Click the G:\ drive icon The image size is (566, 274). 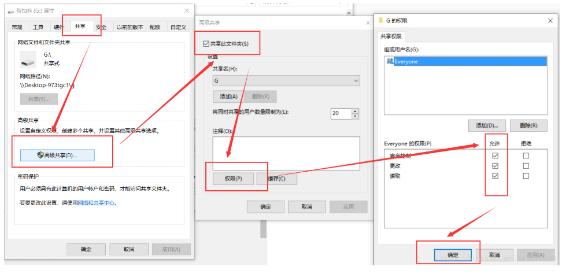click(28, 59)
